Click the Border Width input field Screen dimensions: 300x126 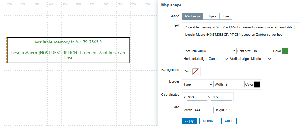(x=234, y=84)
